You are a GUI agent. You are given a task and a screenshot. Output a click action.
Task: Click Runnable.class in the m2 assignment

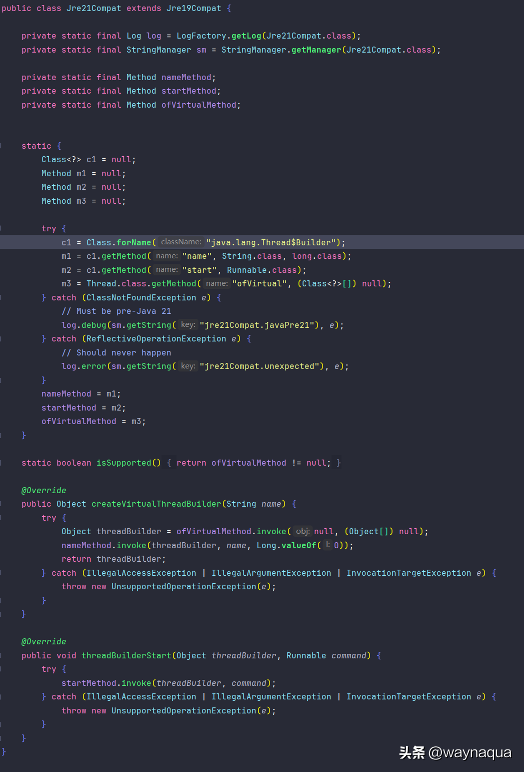pos(262,270)
